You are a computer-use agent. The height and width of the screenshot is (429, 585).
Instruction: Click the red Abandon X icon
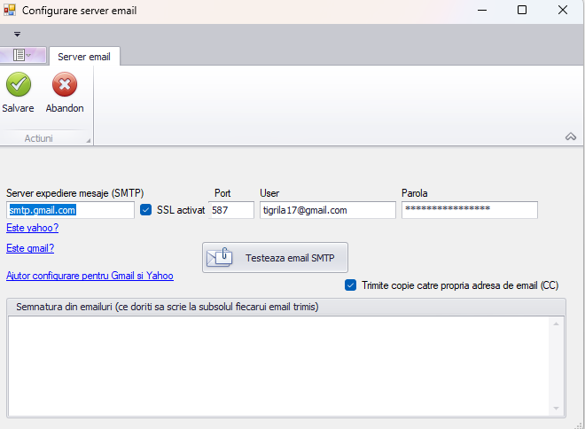[x=65, y=86]
